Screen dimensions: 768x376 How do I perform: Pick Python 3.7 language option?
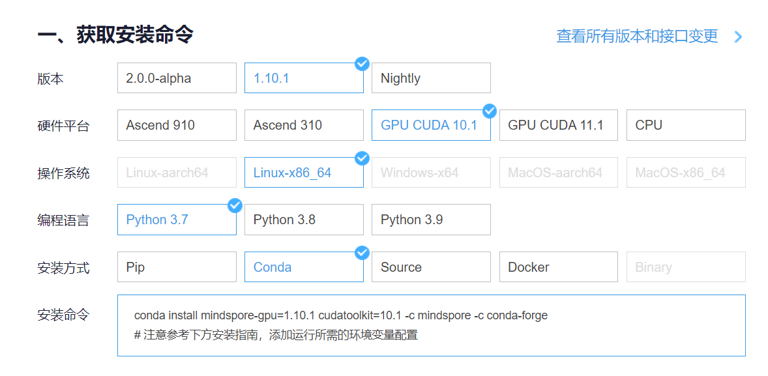click(177, 220)
